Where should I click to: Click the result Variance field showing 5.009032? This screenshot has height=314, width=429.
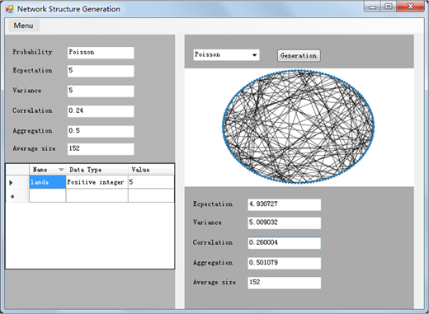pos(284,223)
